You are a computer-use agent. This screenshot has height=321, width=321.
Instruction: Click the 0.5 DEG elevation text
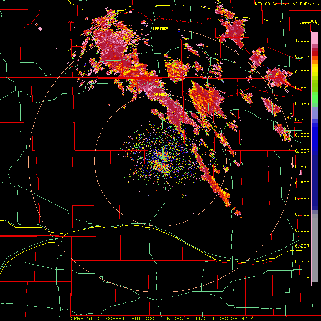171,319
